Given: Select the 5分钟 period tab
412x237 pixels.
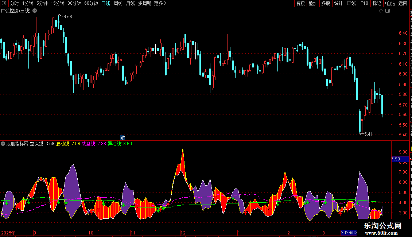Looking at the screenshot, I should pos(42,3).
